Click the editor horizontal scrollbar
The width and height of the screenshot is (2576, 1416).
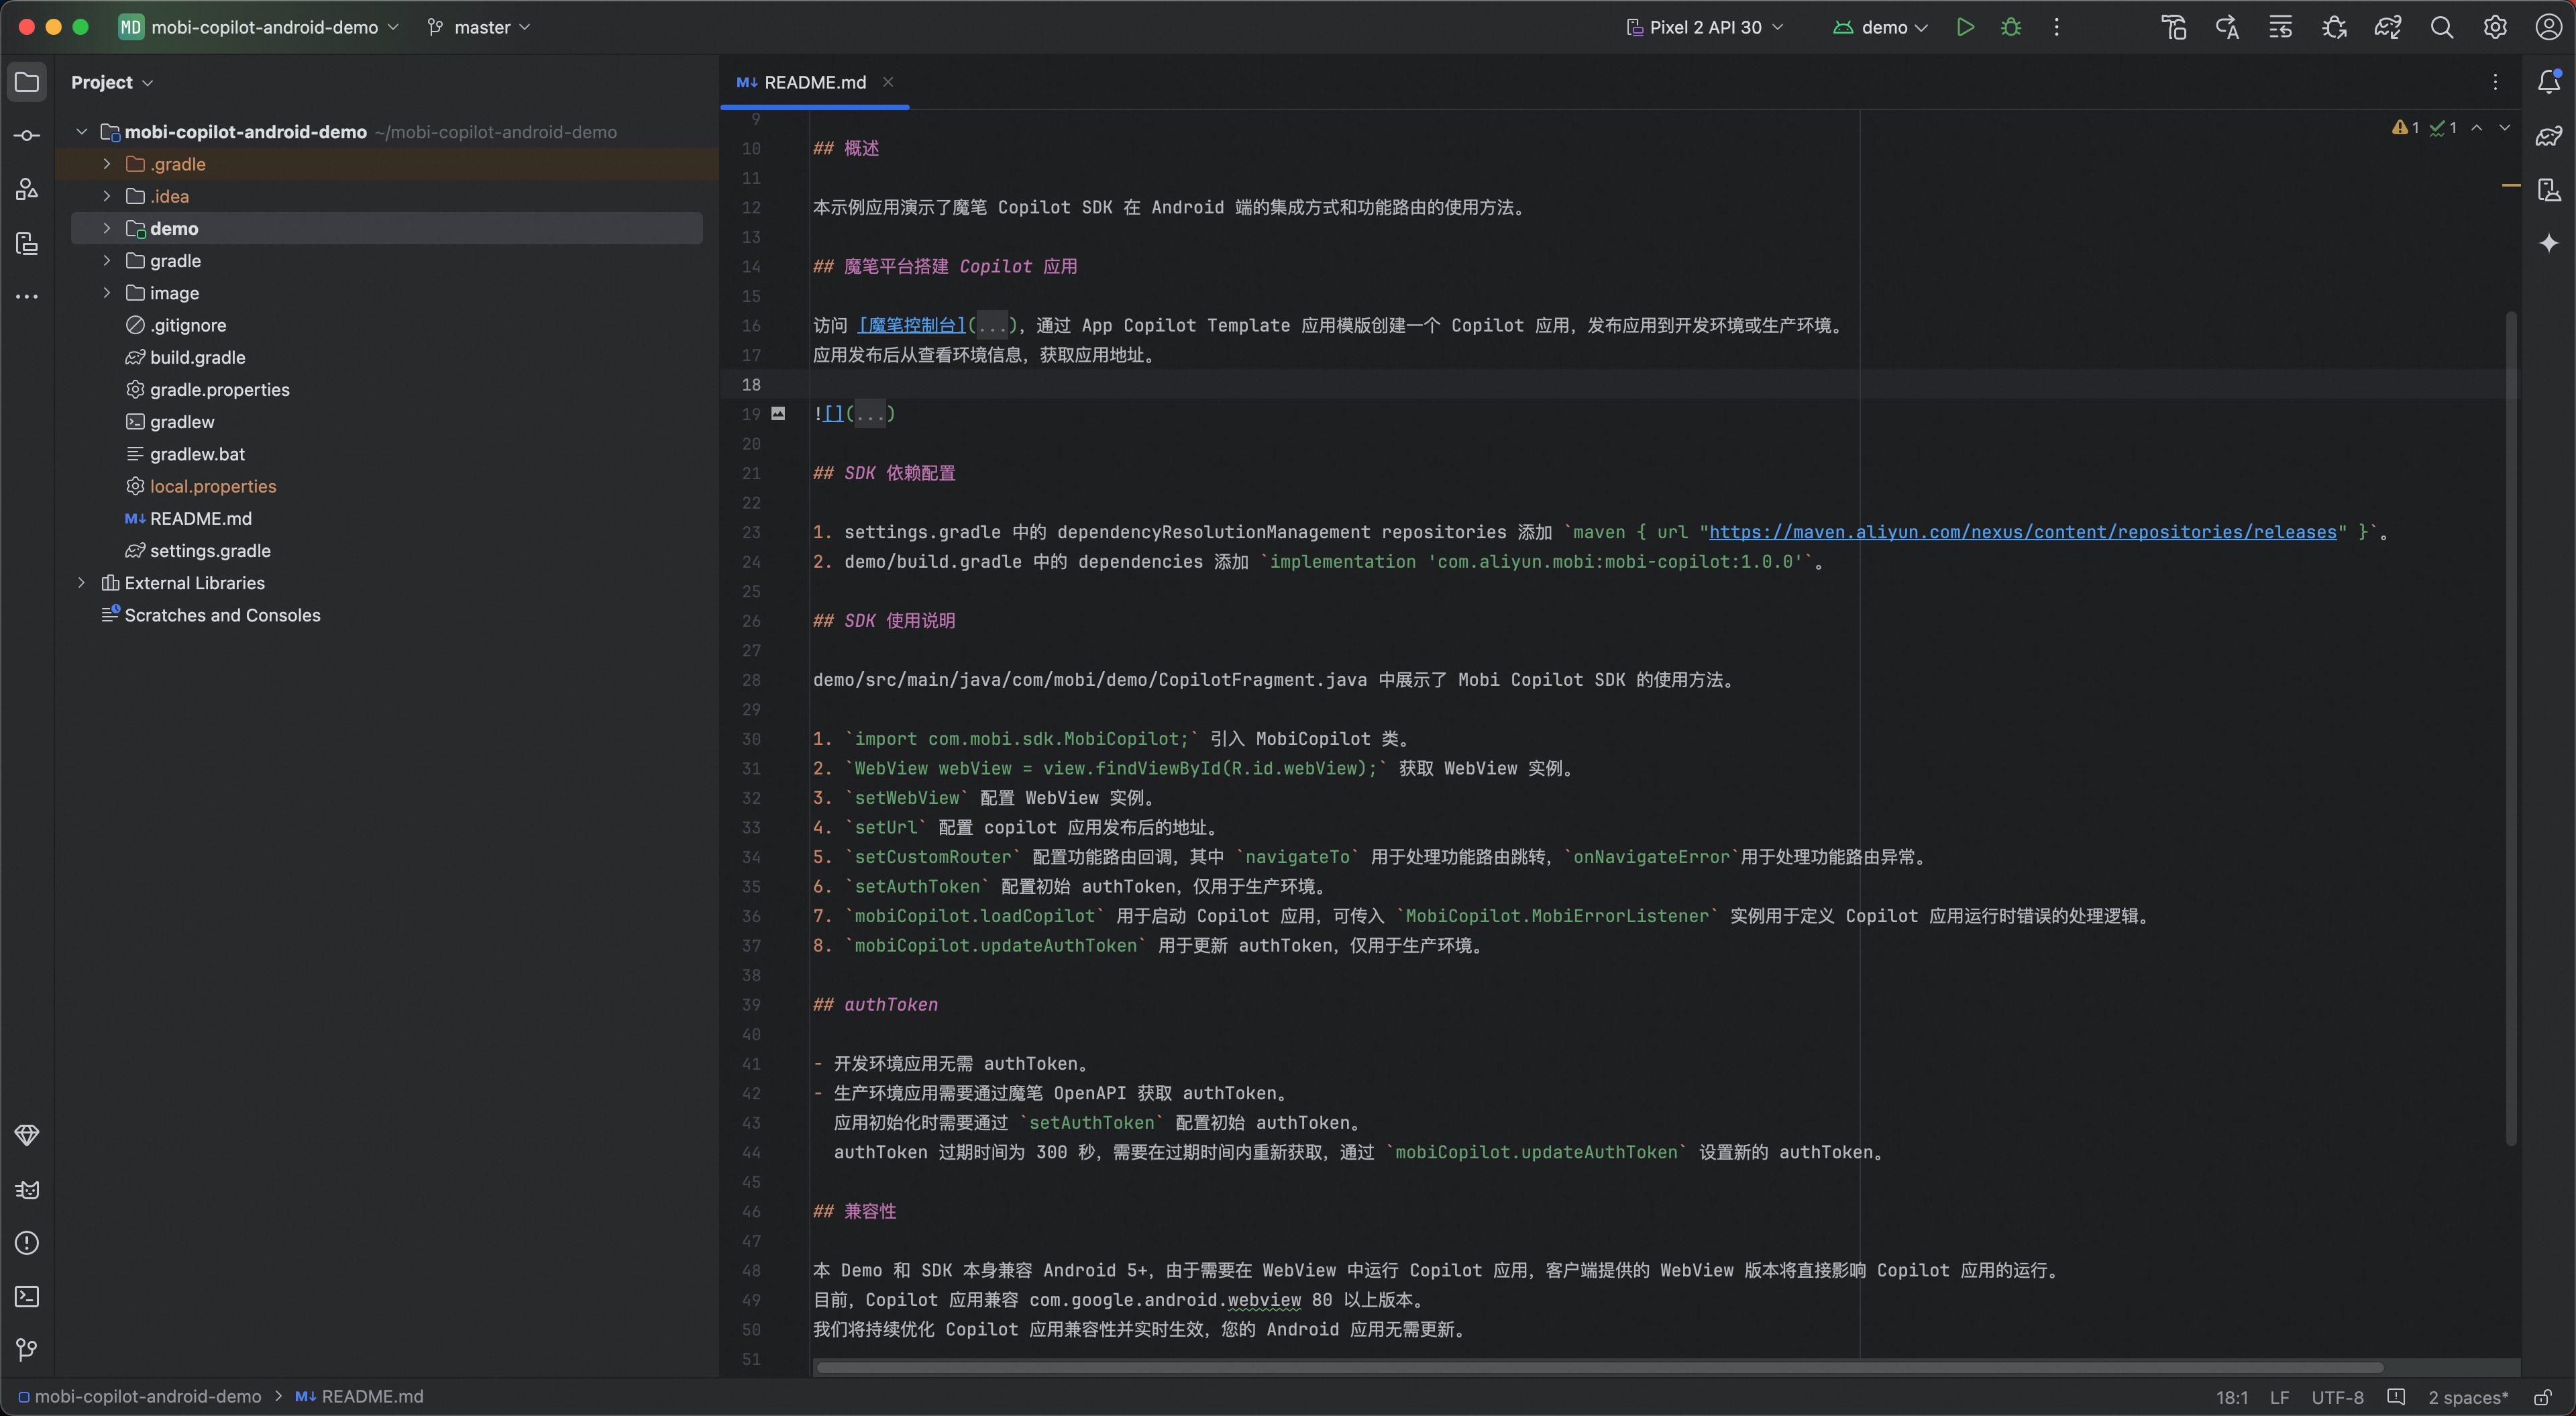click(1600, 1367)
